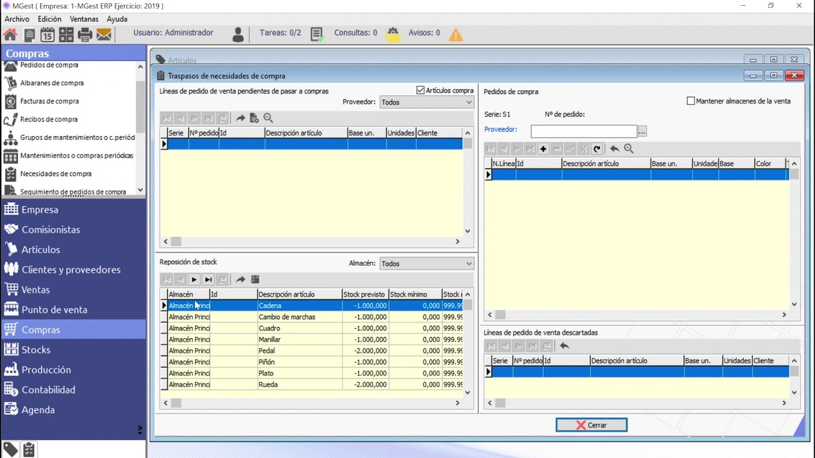Open Clientes y proveedores module
This screenshot has width=815, height=458.
coord(73,270)
